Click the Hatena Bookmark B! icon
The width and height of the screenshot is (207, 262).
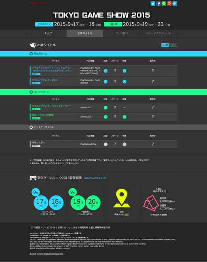(x=175, y=4)
